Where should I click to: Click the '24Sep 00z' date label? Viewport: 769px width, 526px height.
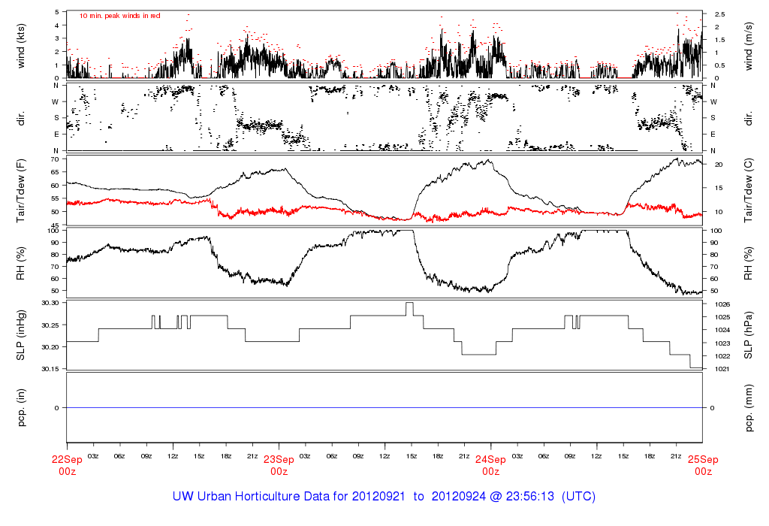[x=490, y=465]
